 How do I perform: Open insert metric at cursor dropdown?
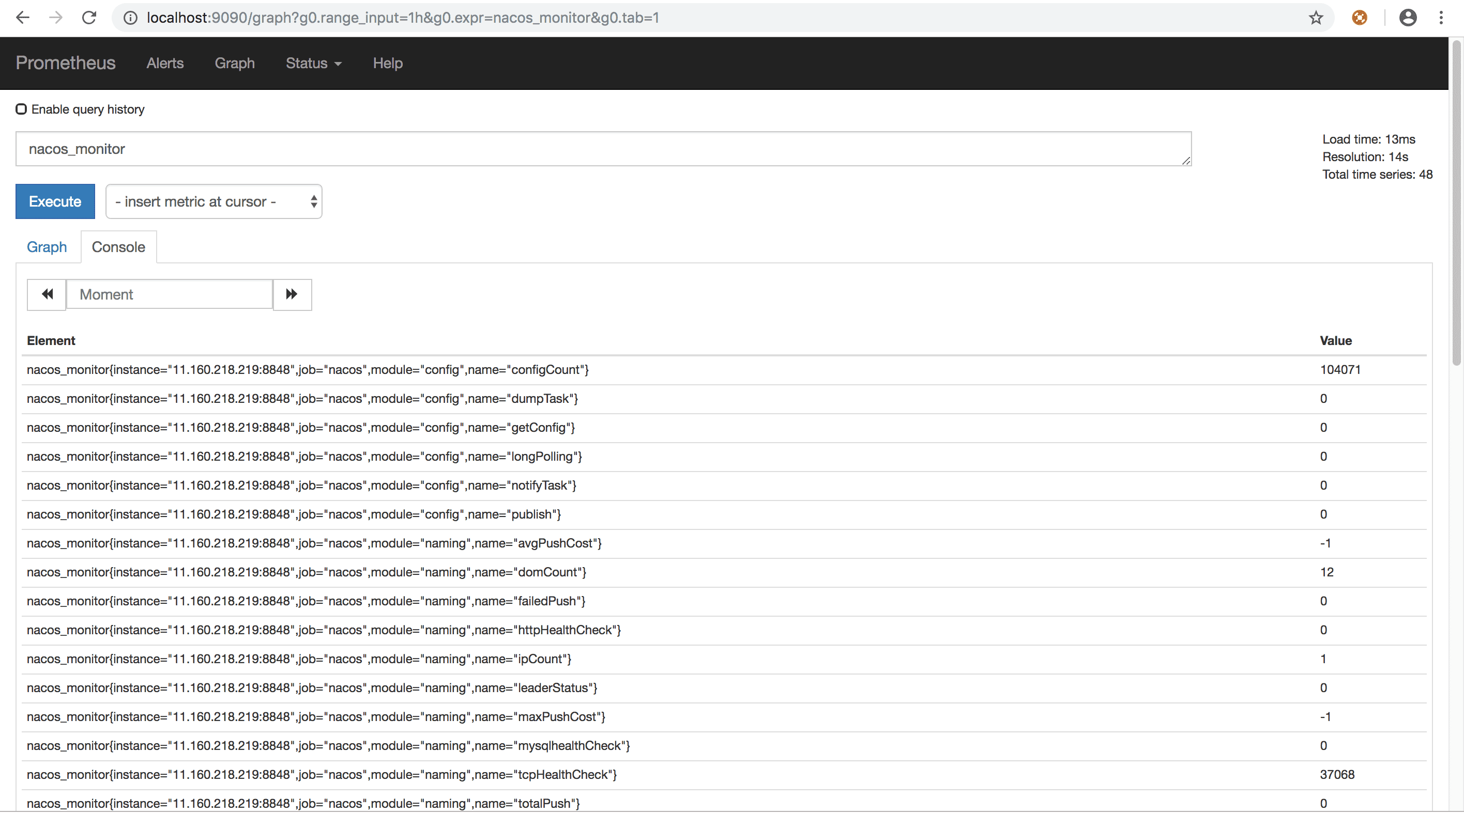[x=213, y=201]
